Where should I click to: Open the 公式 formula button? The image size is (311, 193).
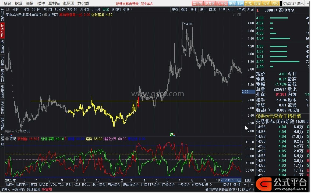click(x=266, y=3)
